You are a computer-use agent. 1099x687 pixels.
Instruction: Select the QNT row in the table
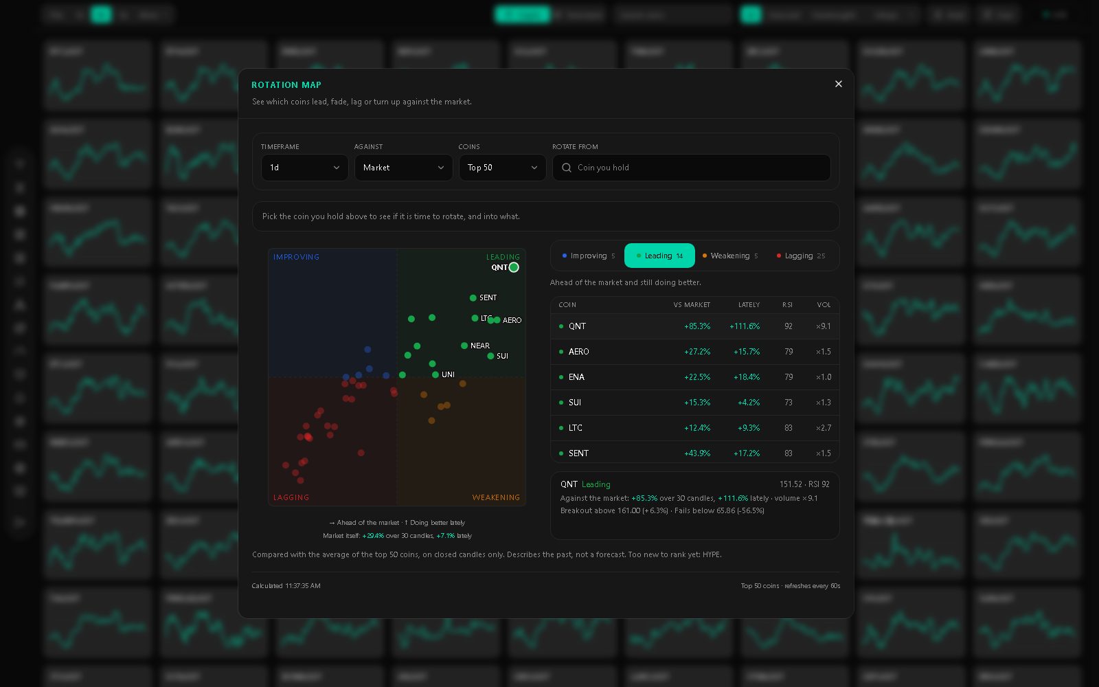point(694,326)
